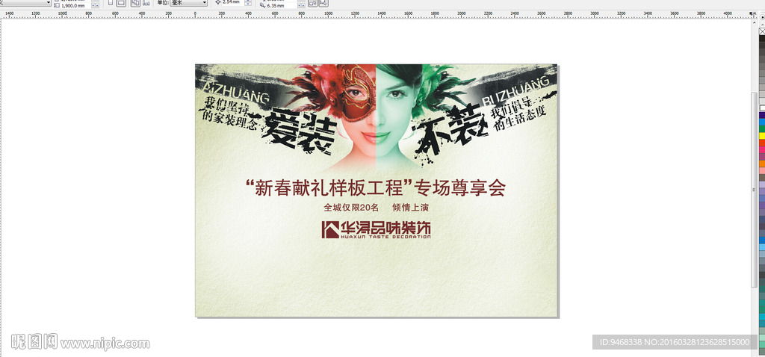The width and height of the screenshot is (765, 357).
Task: Pick the white swatch in color palette
Action: 762,108
